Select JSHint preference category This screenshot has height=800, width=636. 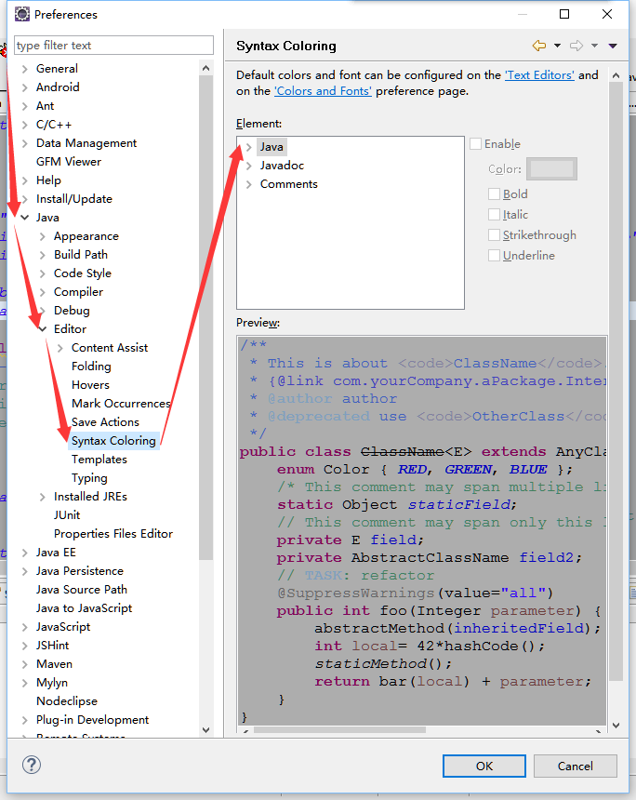point(52,646)
